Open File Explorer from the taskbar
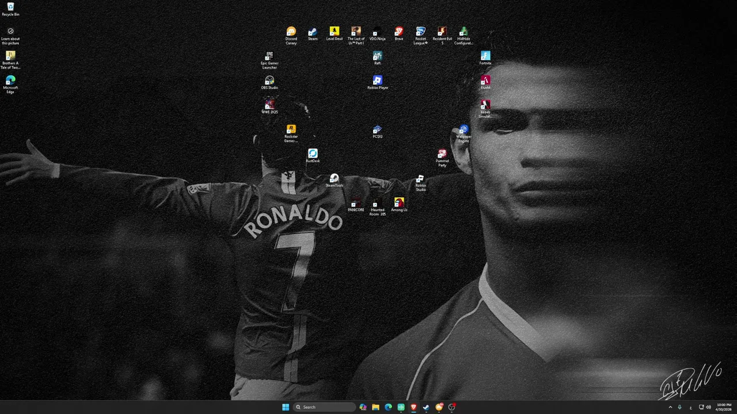 pos(375,407)
